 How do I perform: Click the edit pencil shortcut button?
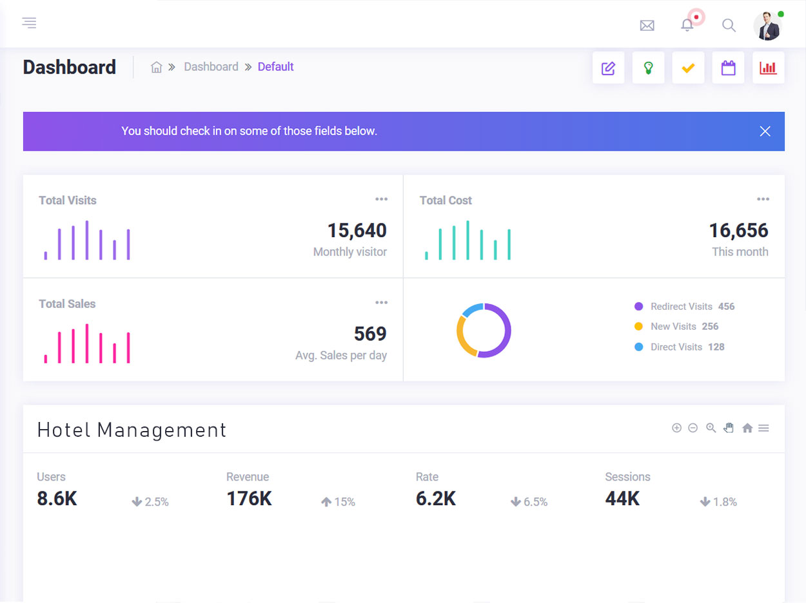[608, 68]
